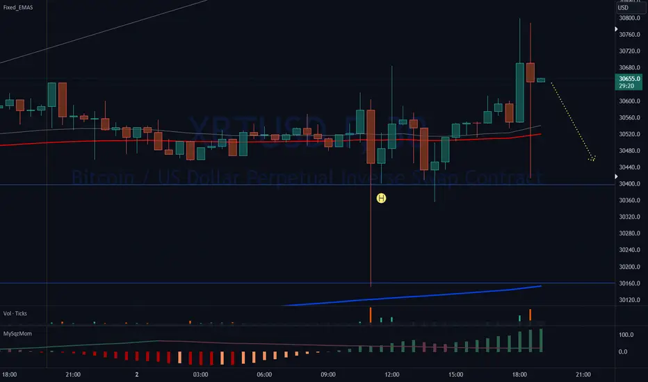Click the 30800.0 price scale label
The height and width of the screenshot is (382, 648).
(x=629, y=18)
